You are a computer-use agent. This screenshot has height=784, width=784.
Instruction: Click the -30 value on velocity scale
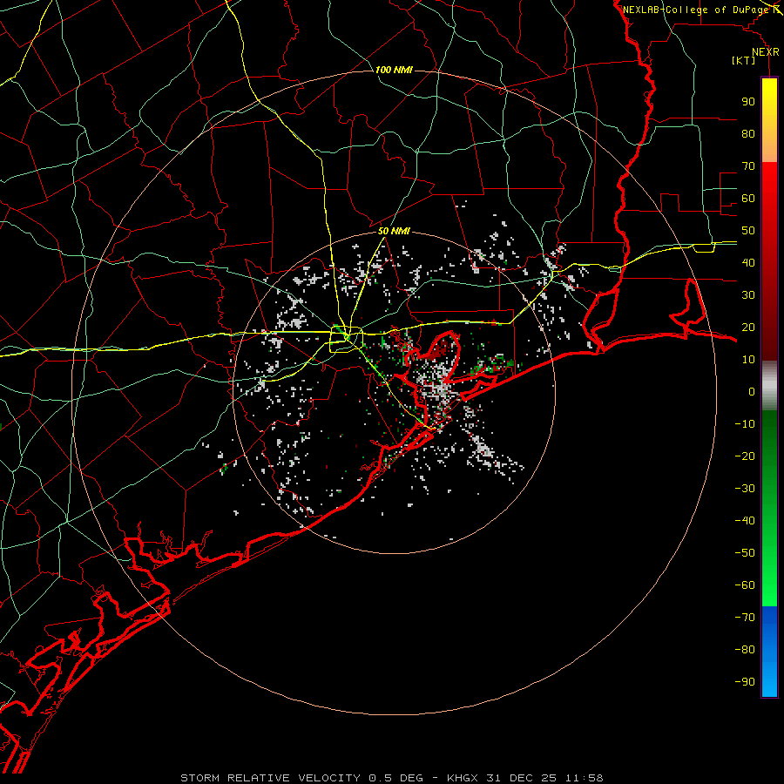(x=745, y=489)
